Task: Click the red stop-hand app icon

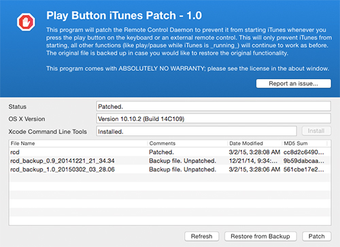Action: tap(26, 22)
